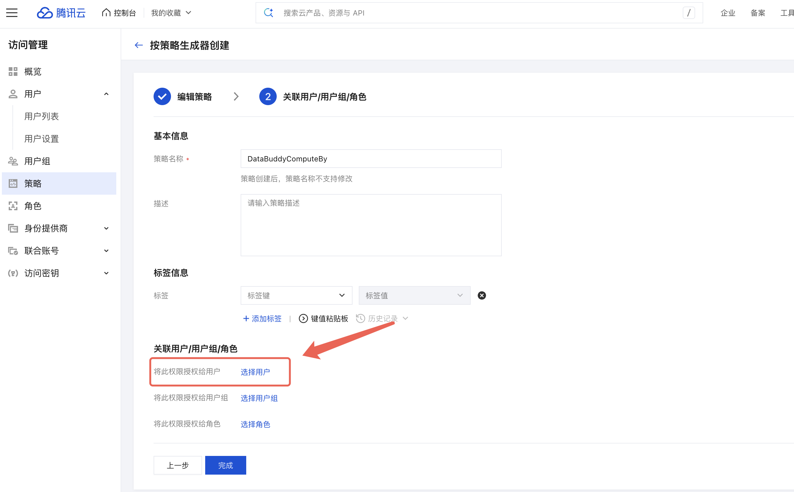
Task: Click step 2 number circle
Action: coord(268,97)
